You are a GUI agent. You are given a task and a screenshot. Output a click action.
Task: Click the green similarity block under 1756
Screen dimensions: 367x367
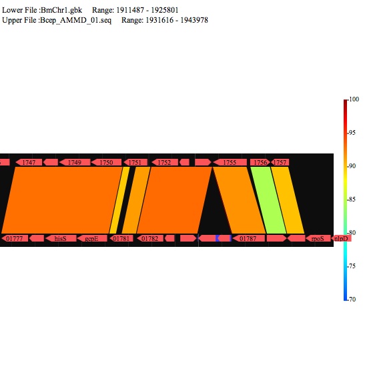pyautogui.click(x=268, y=200)
